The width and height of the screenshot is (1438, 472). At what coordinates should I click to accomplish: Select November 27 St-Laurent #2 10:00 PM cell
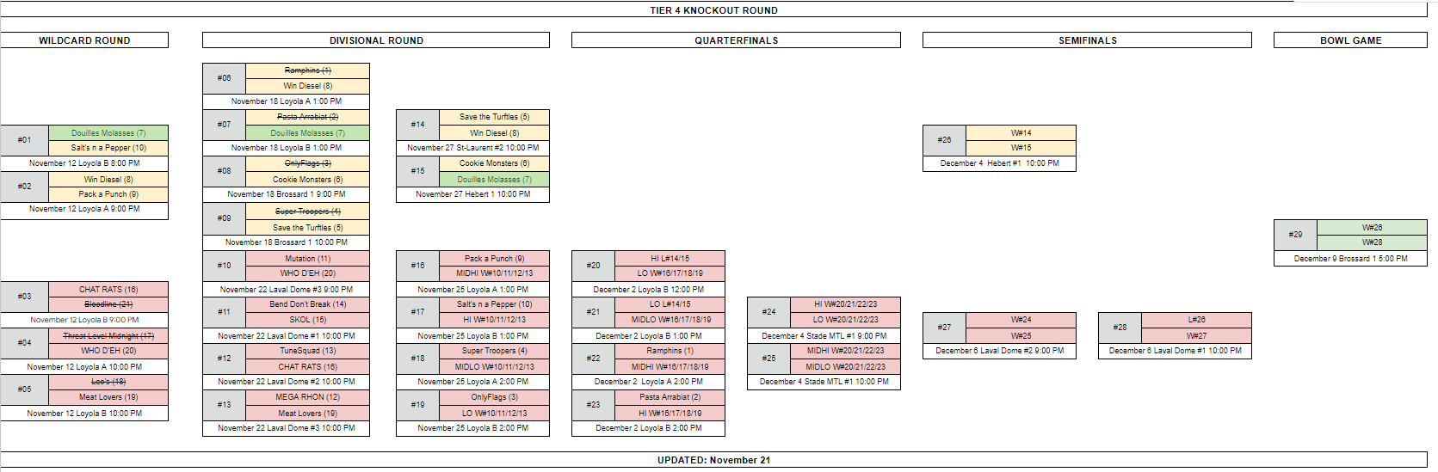[x=473, y=148]
